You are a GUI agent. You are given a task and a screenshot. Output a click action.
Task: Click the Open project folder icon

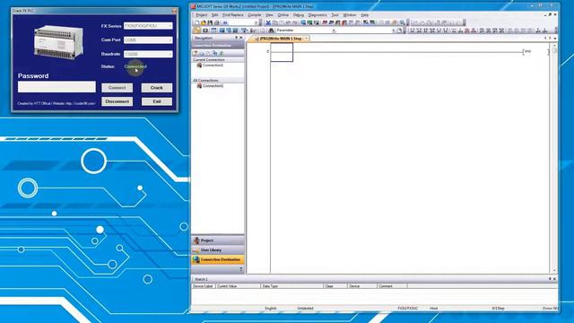[x=204, y=22]
